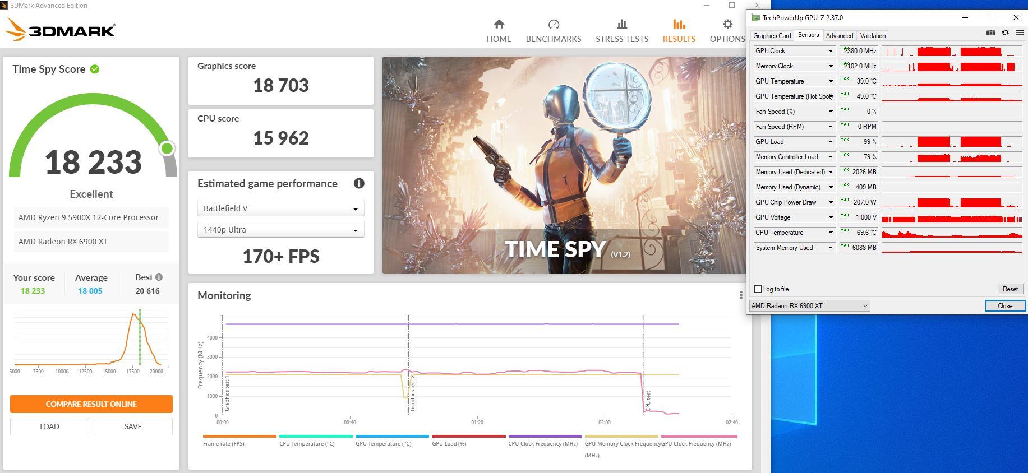Switch to the Graphics Card tab

(x=772, y=35)
